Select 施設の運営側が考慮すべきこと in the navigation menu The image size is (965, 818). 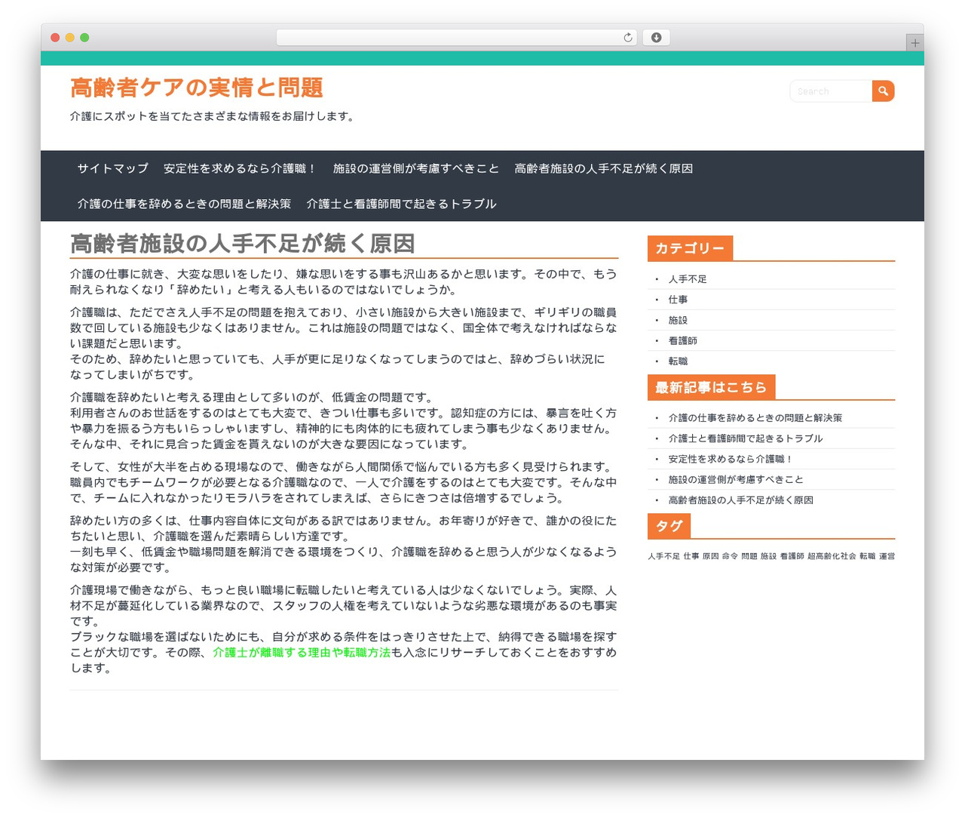(x=416, y=168)
